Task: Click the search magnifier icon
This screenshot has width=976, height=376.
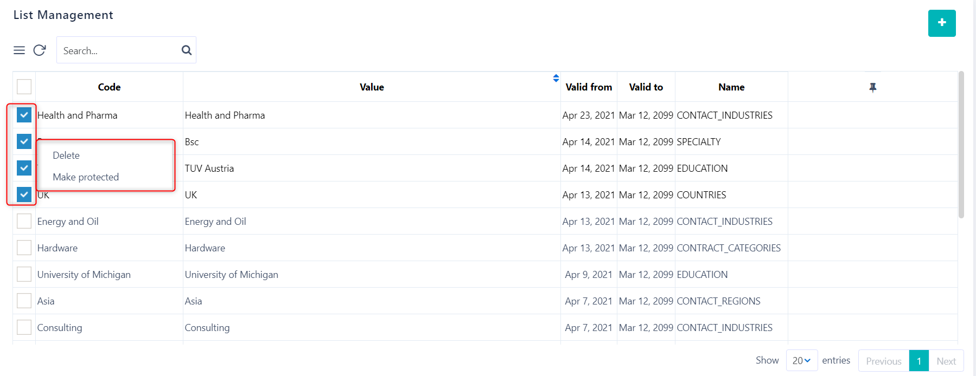Action: point(186,50)
